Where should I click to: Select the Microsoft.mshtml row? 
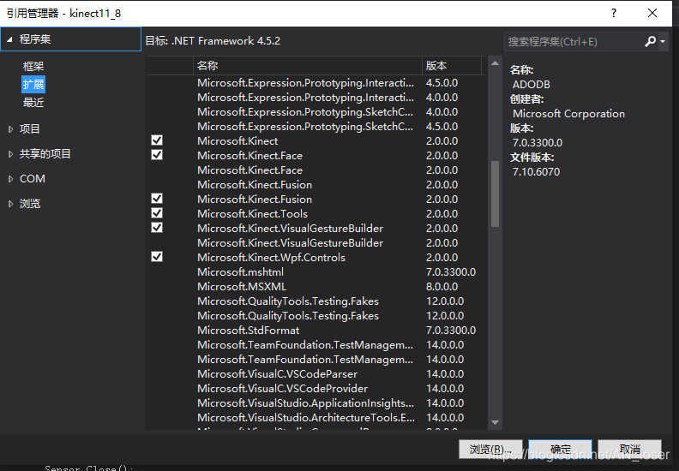point(316,272)
